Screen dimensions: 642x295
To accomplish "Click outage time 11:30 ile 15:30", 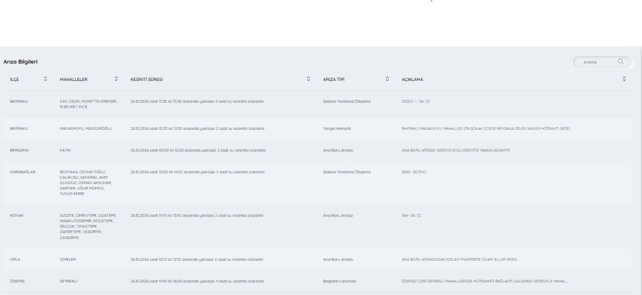I will [197, 102].
